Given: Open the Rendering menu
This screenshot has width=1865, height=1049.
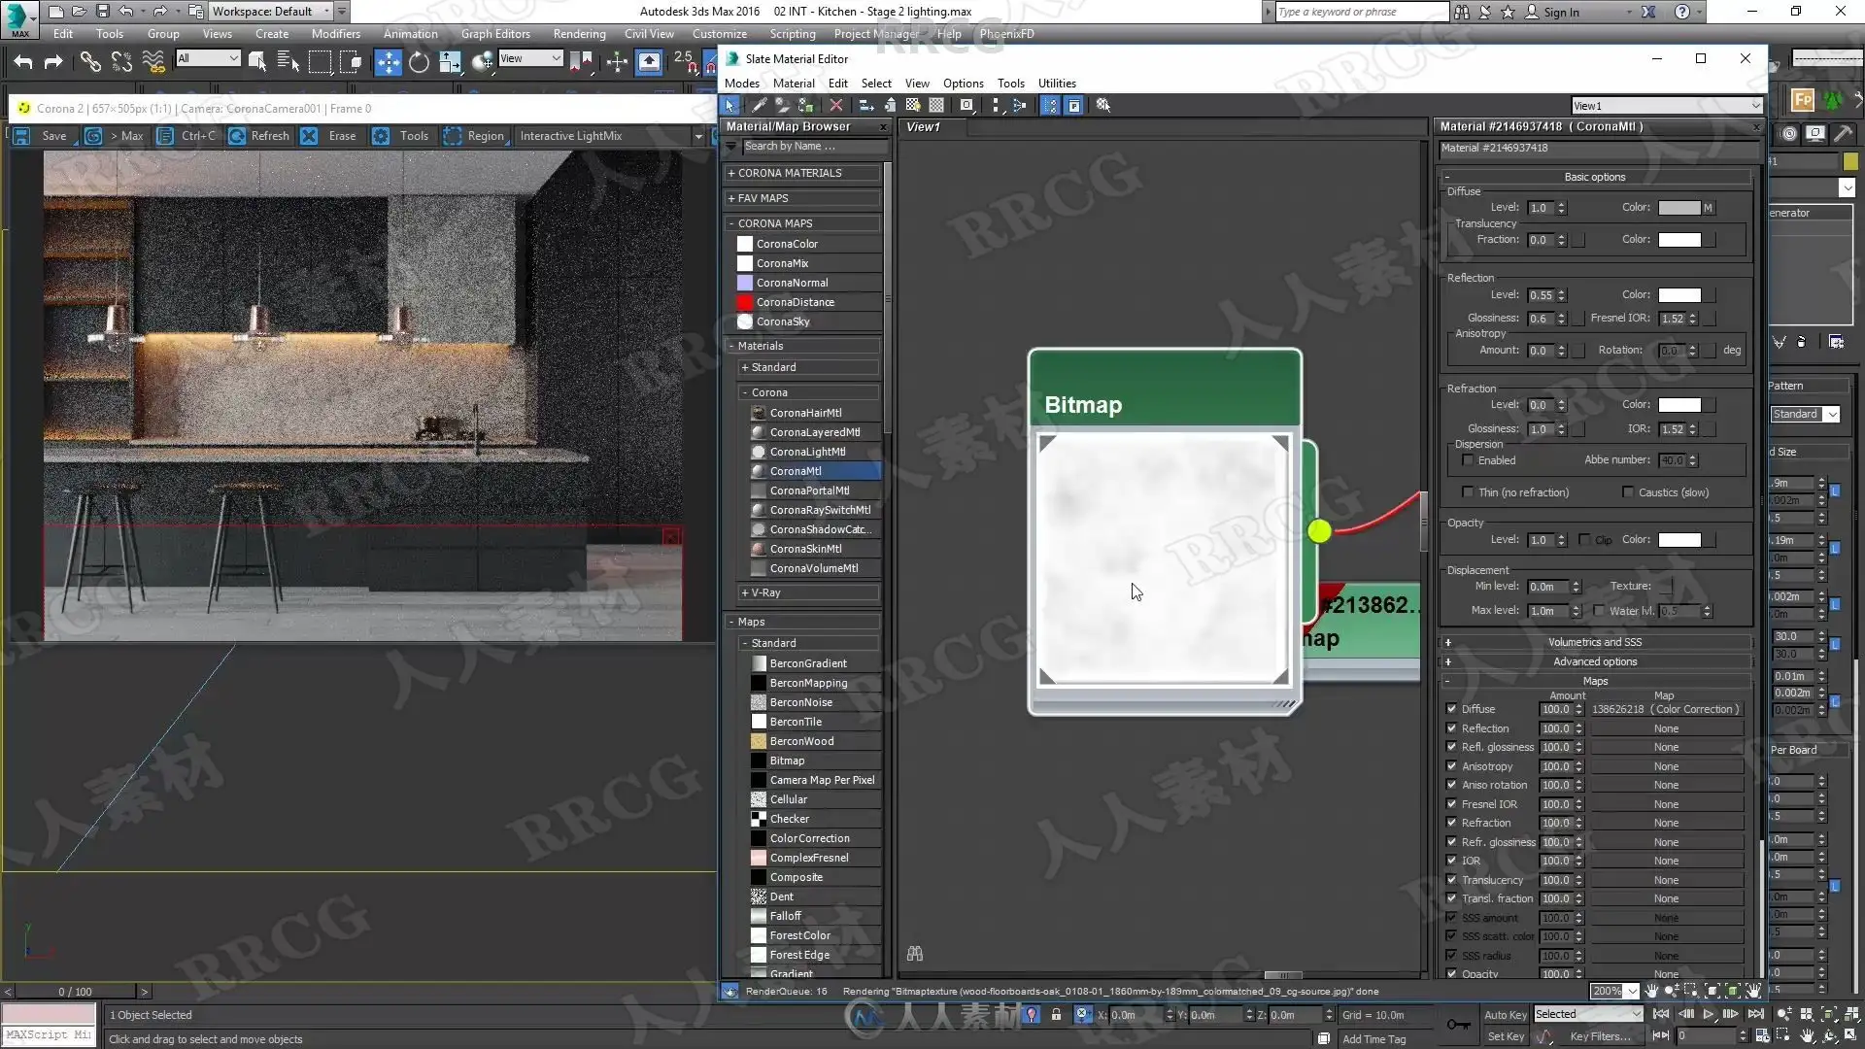Looking at the screenshot, I should point(579,34).
